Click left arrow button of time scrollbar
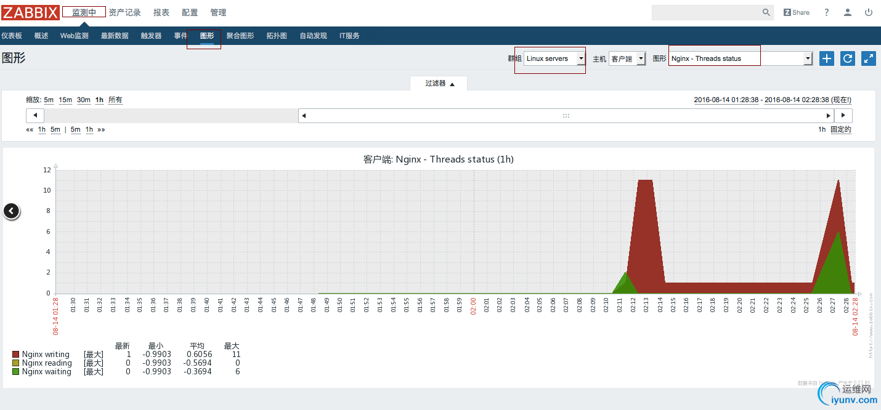The height and width of the screenshot is (410, 881). 35,116
